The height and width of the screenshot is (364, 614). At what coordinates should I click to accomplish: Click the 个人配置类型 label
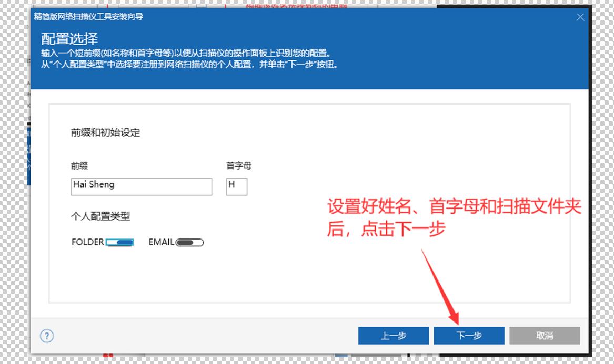[x=100, y=216]
